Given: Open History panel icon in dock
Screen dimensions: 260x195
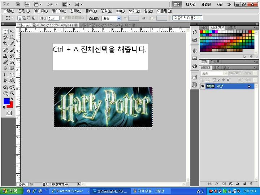Looking at the screenshot, I should pyautogui.click(x=195, y=32).
